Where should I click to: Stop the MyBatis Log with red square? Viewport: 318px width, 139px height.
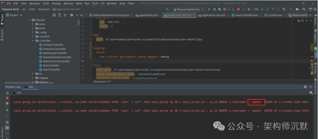(7, 98)
